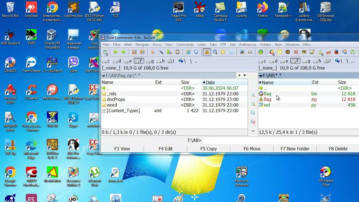The image size is (359, 202).
Task: Click the F4 Edit button
Action: 165,149
